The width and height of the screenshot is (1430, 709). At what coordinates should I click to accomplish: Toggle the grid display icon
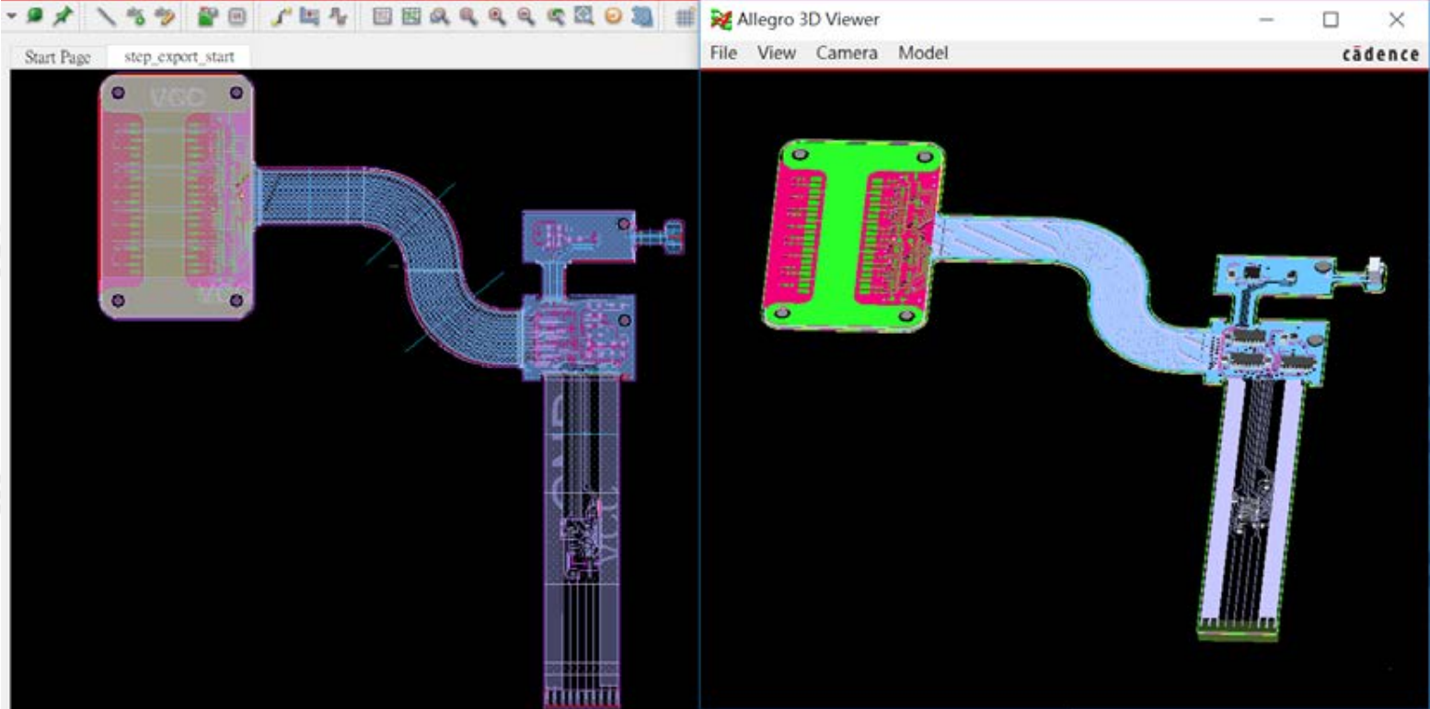pyautogui.click(x=684, y=16)
